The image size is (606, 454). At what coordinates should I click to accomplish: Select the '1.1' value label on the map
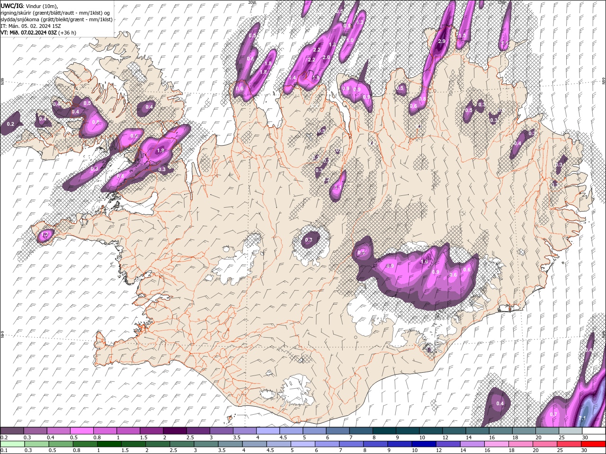point(337,187)
